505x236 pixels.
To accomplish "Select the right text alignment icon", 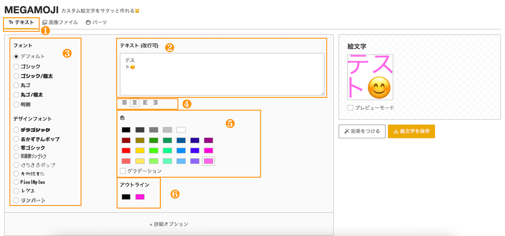I will pyautogui.click(x=155, y=102).
